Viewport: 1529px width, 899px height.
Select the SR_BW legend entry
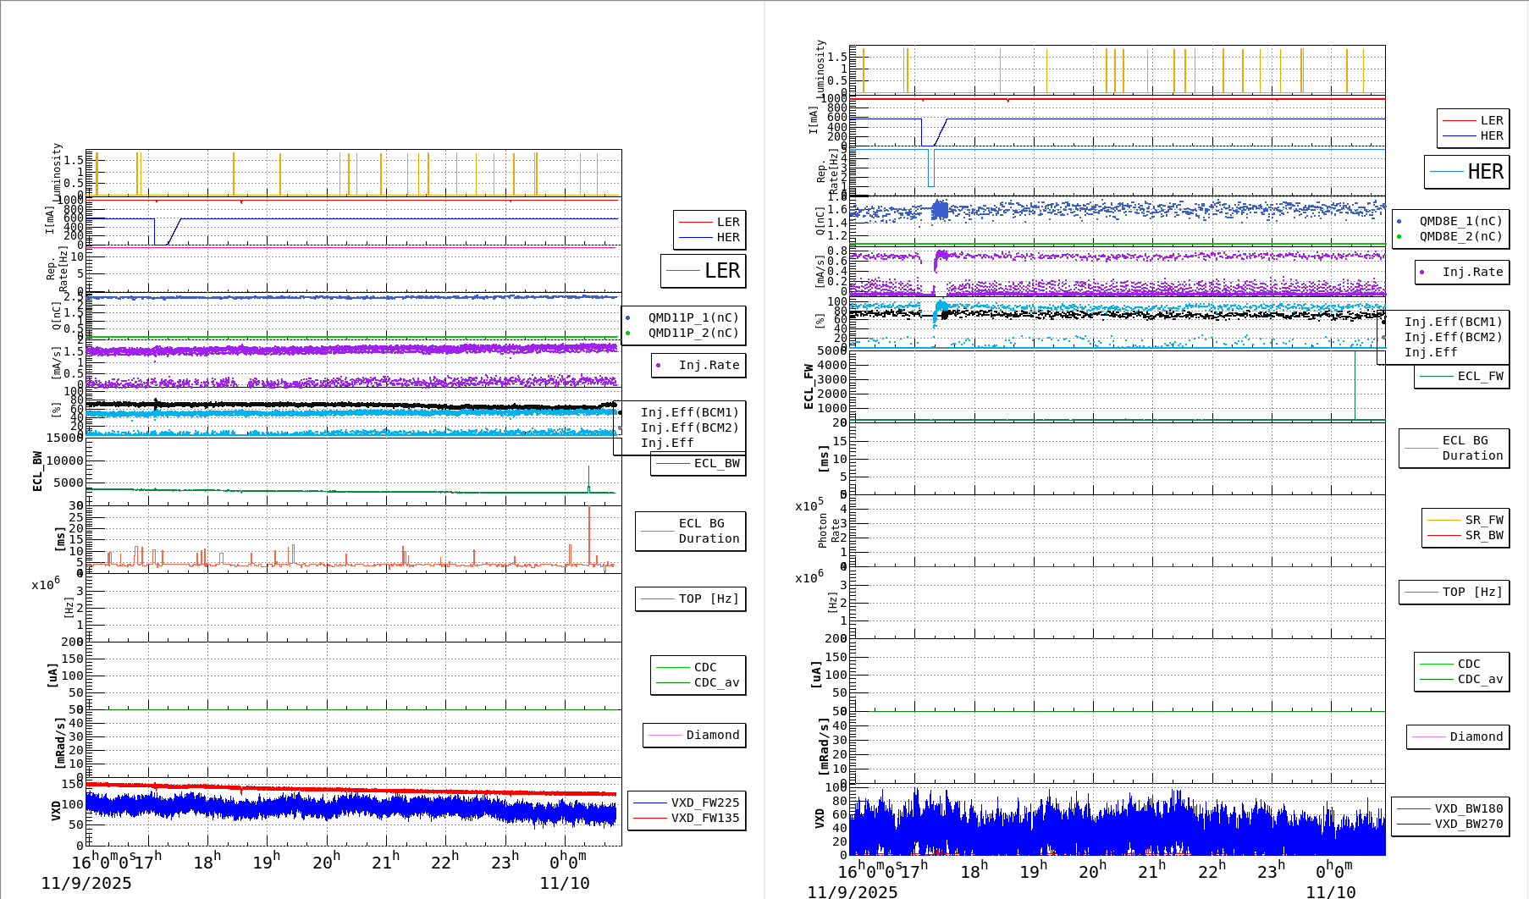(x=1483, y=535)
